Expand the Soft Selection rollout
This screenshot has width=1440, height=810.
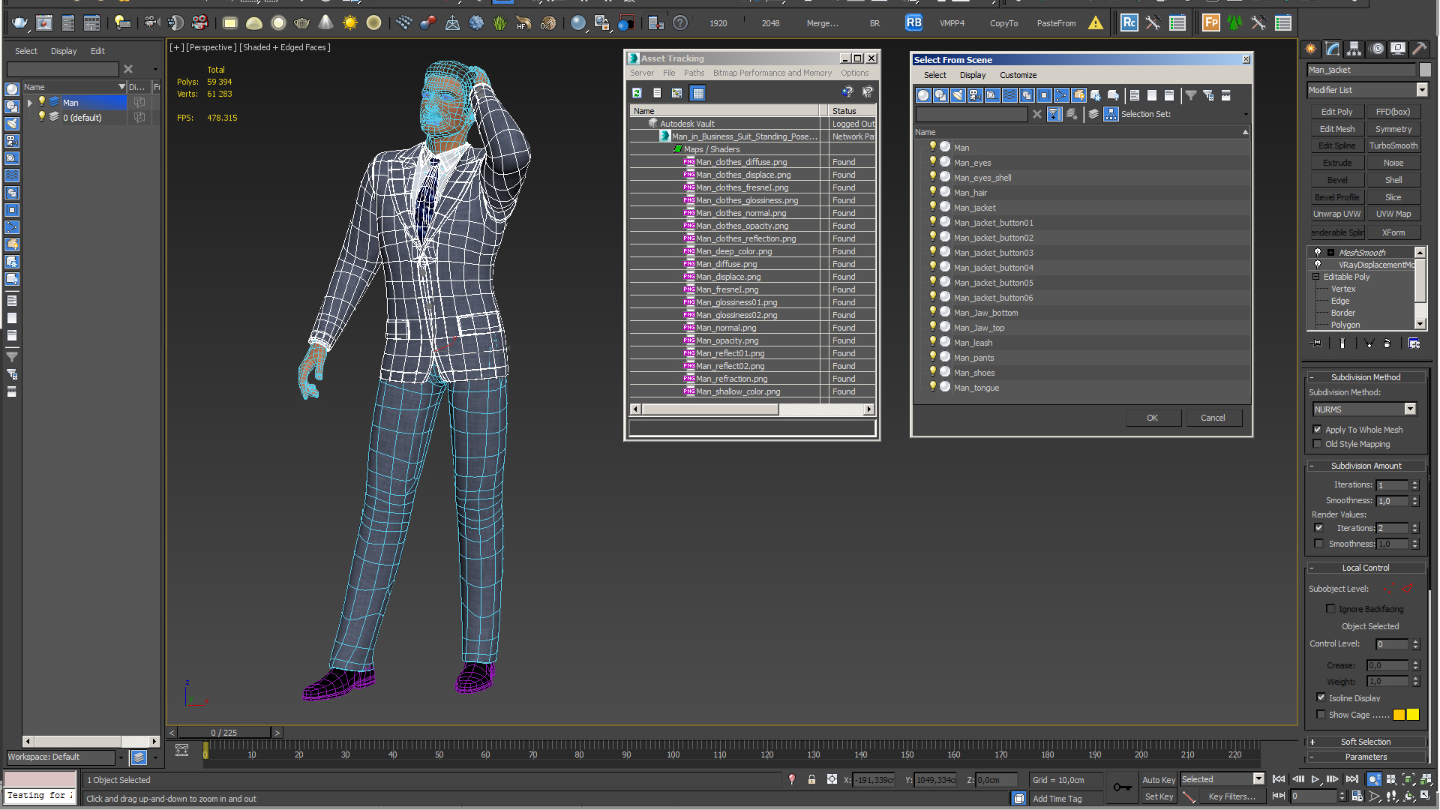[1365, 742]
